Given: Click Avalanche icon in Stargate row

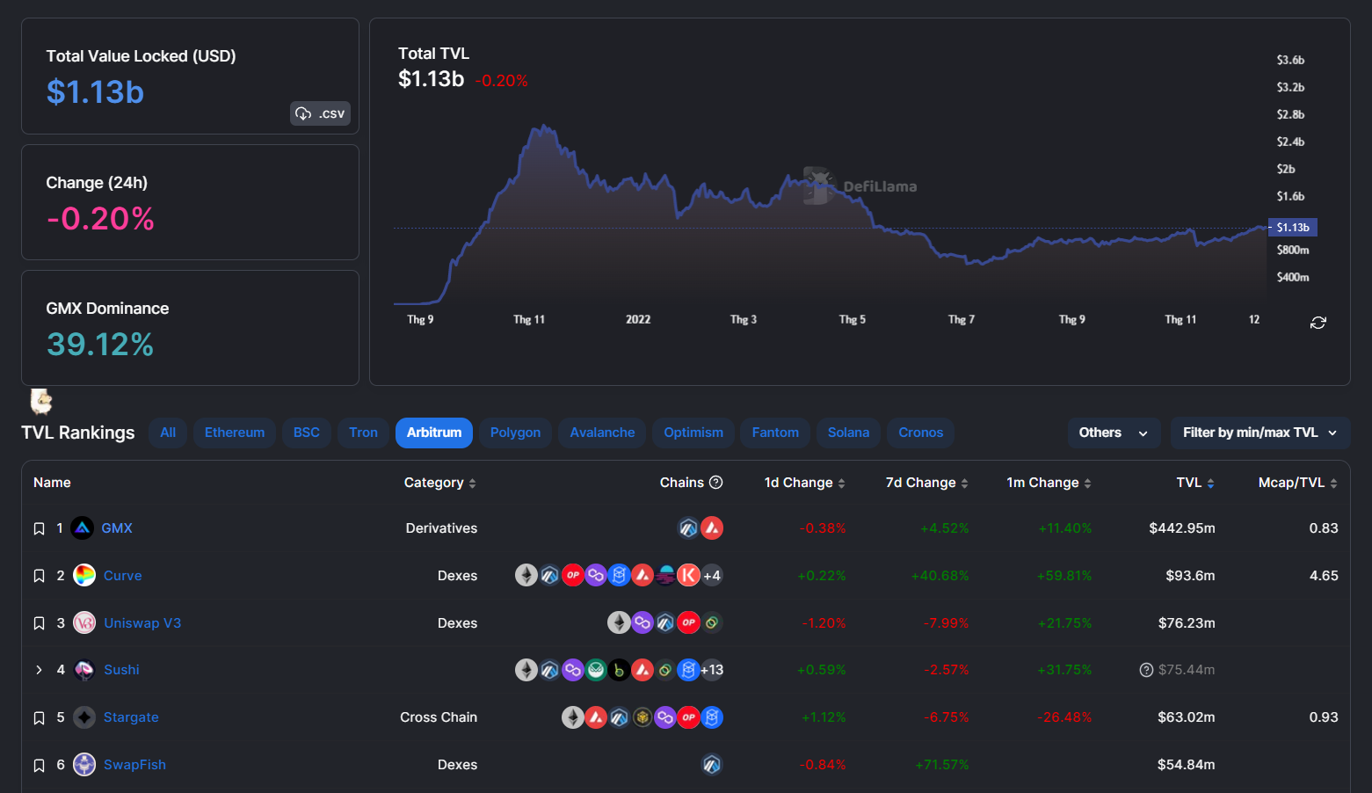Looking at the screenshot, I should (x=596, y=717).
